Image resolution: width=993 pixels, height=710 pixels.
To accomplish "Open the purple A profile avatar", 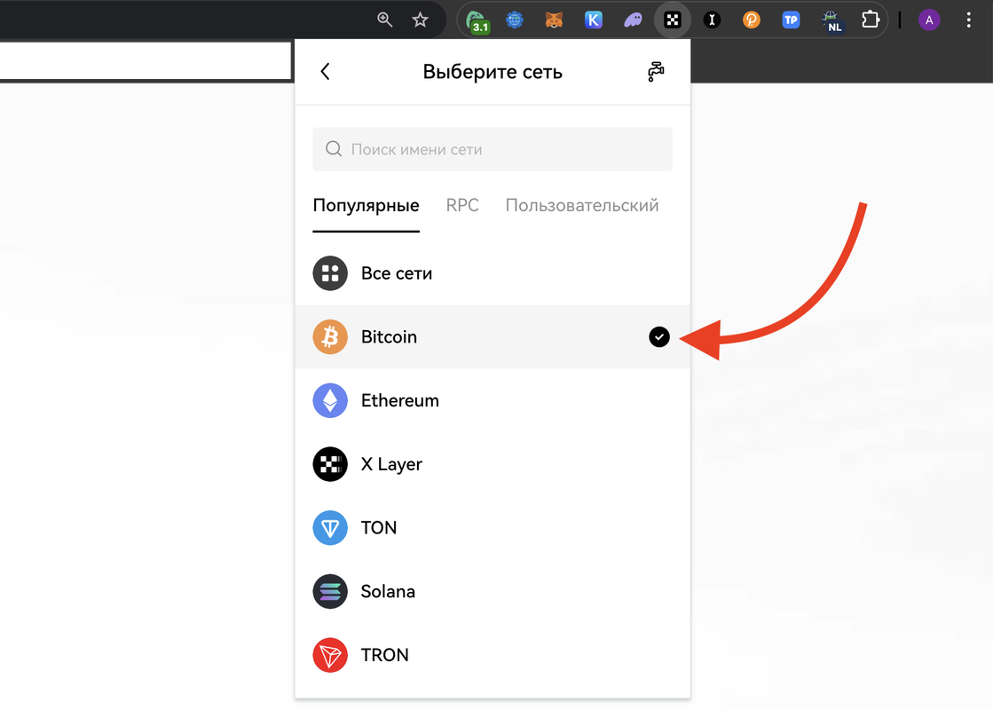I will (929, 20).
